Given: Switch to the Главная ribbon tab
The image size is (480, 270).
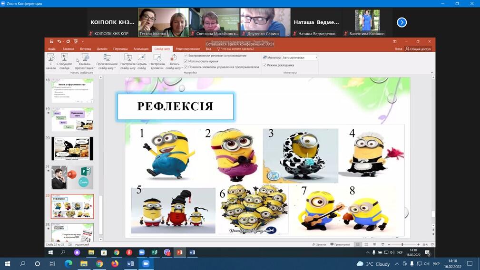Looking at the screenshot, I should pyautogui.click(x=68, y=49).
